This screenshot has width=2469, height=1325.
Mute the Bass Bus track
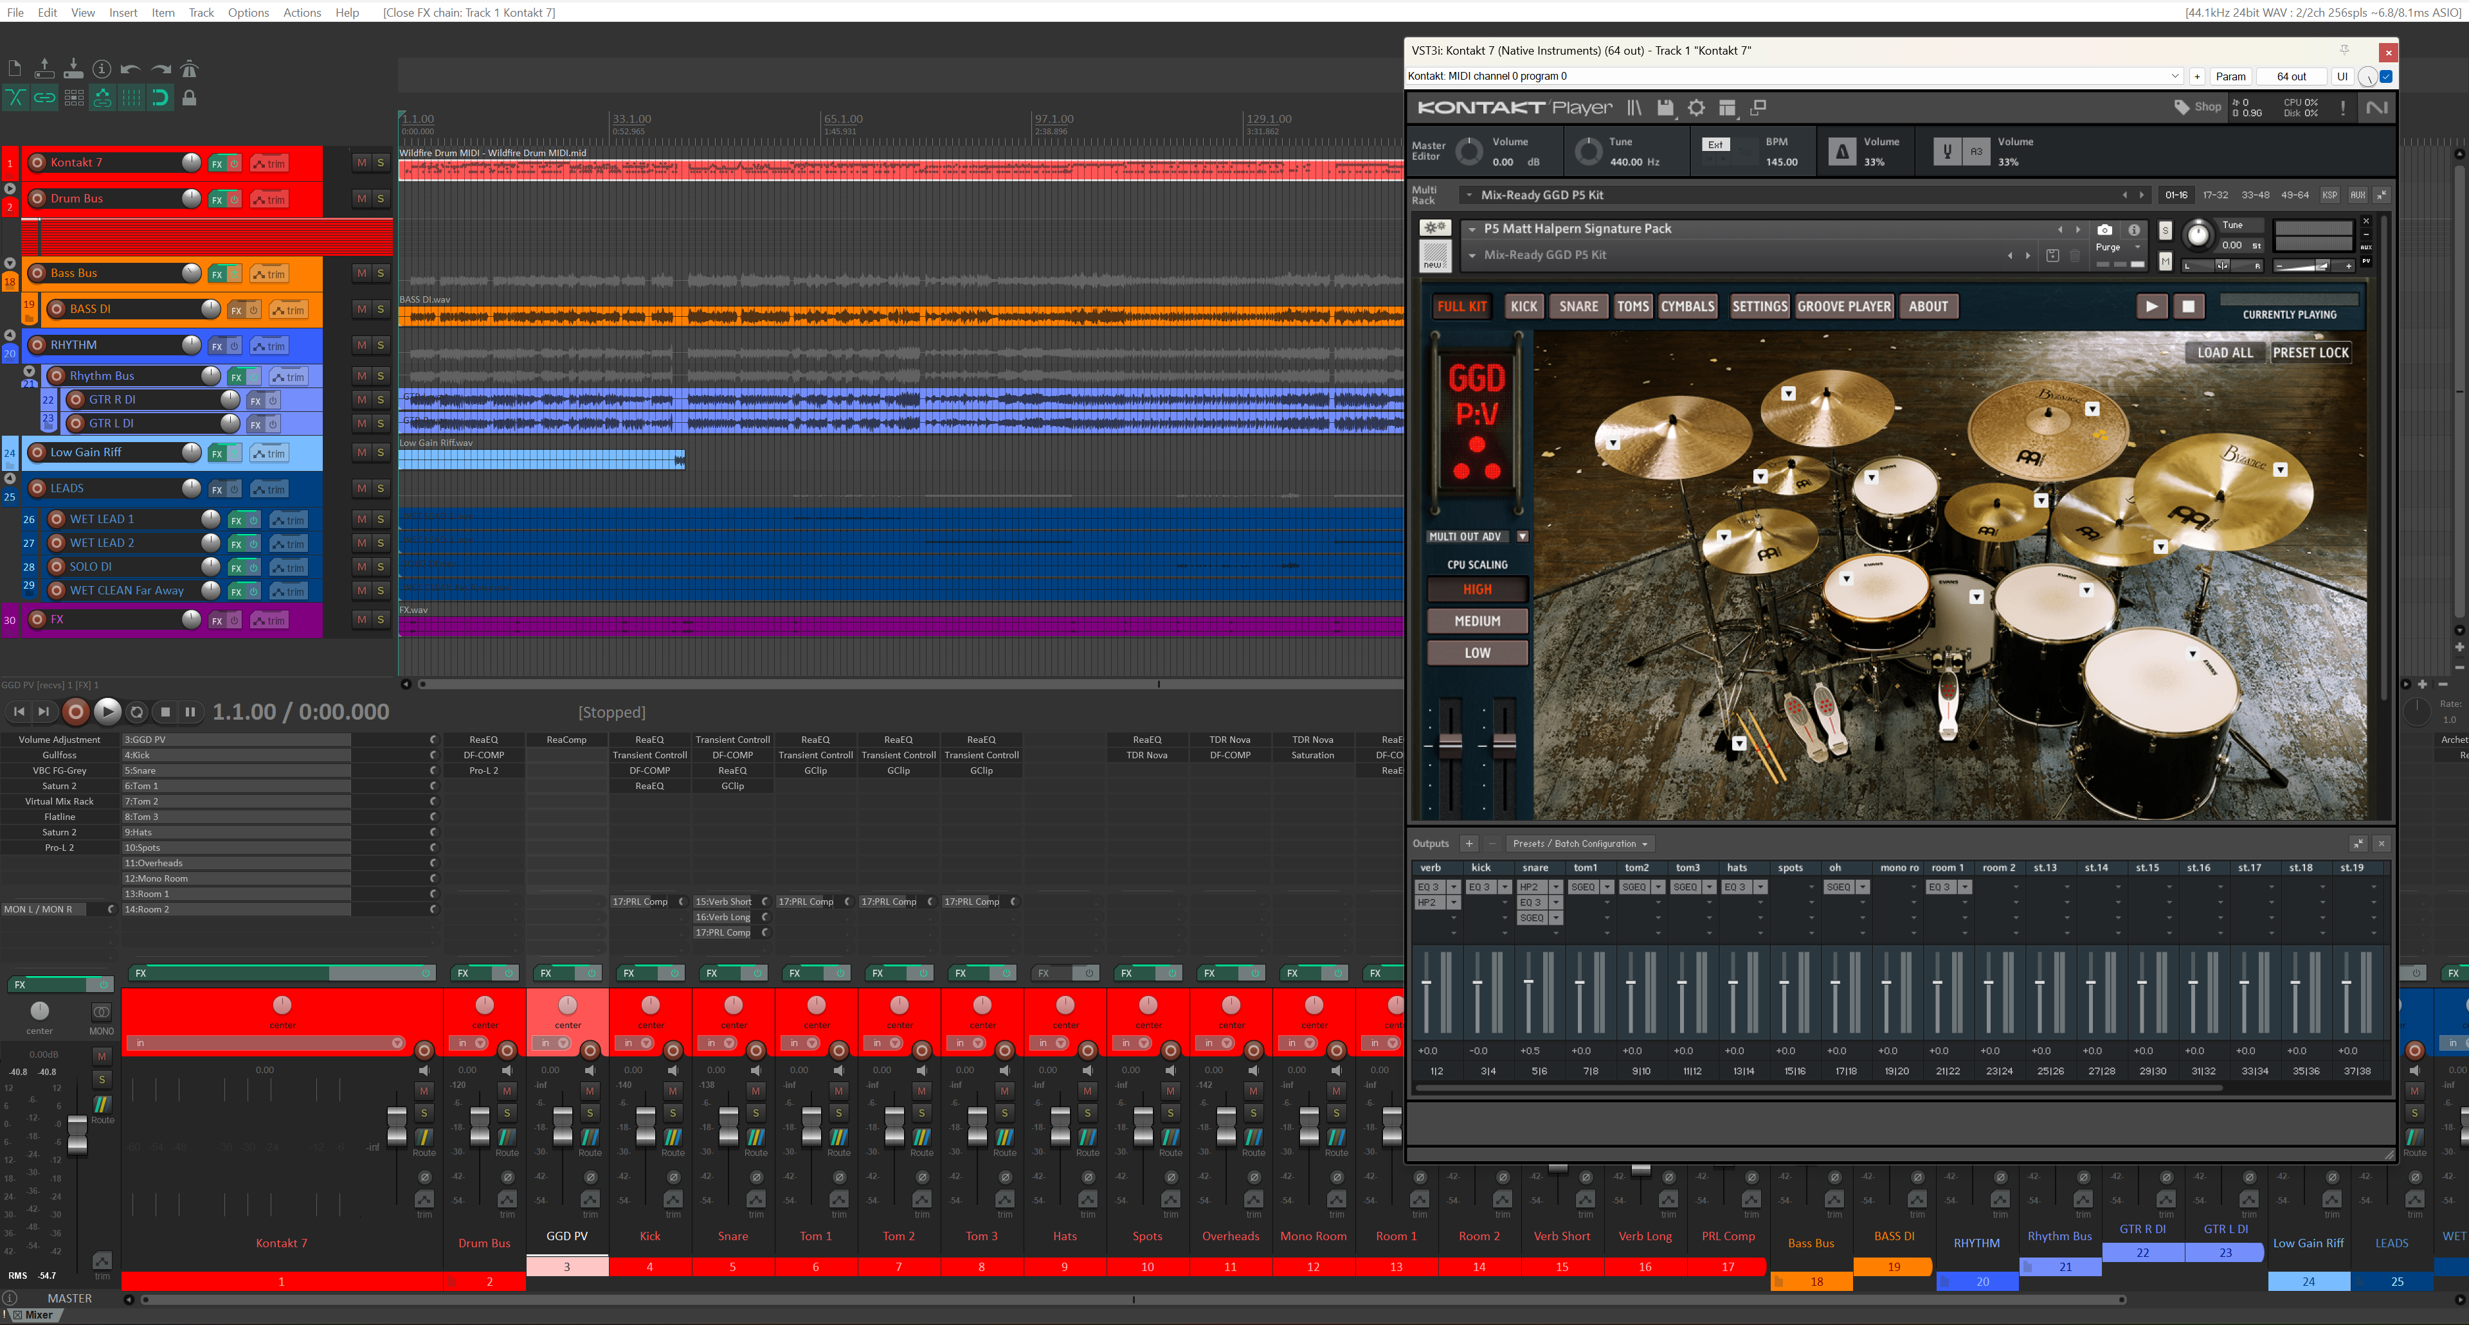(x=361, y=273)
